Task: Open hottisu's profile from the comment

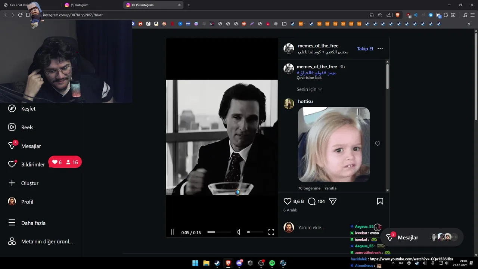Action: 305,102
